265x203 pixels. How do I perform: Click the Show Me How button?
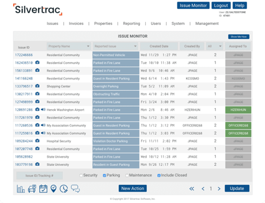[x=238, y=37]
